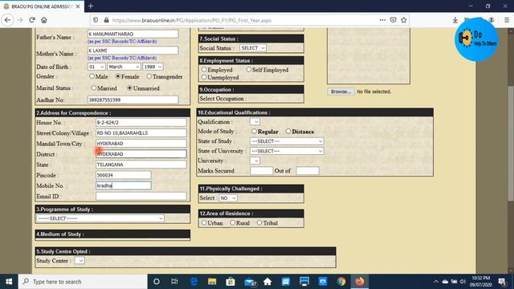
Task: Click the Father's Name field
Action: coord(133,34)
